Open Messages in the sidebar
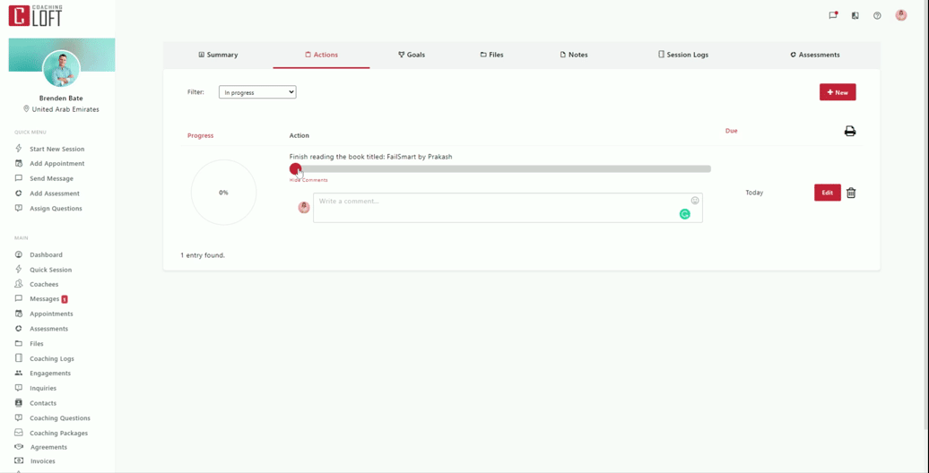Image resolution: width=929 pixels, height=473 pixels. click(x=44, y=299)
